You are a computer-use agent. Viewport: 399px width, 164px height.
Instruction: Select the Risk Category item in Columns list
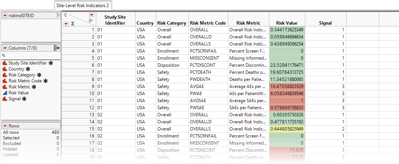click(22, 75)
